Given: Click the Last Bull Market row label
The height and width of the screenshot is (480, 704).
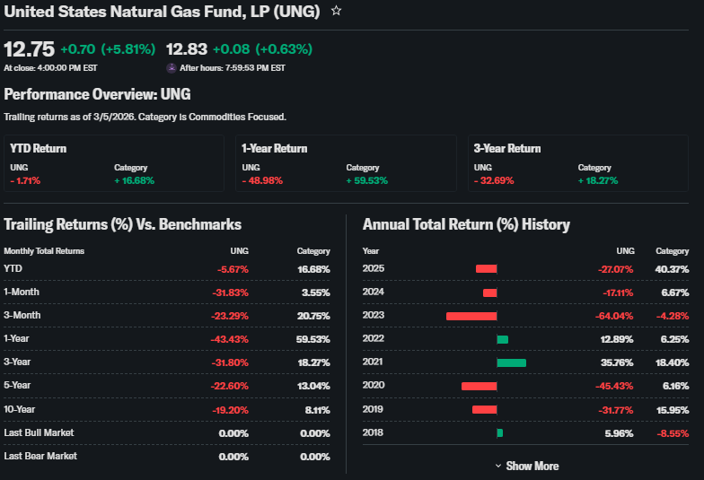Looking at the screenshot, I should pos(39,432).
